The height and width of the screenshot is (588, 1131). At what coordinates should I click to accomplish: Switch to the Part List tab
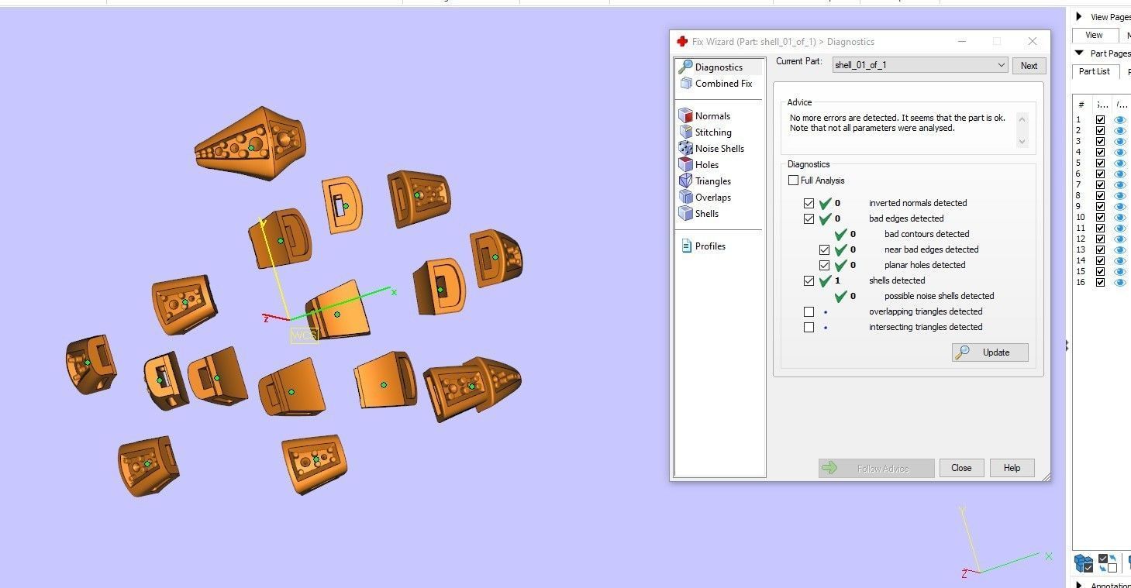[x=1095, y=71]
